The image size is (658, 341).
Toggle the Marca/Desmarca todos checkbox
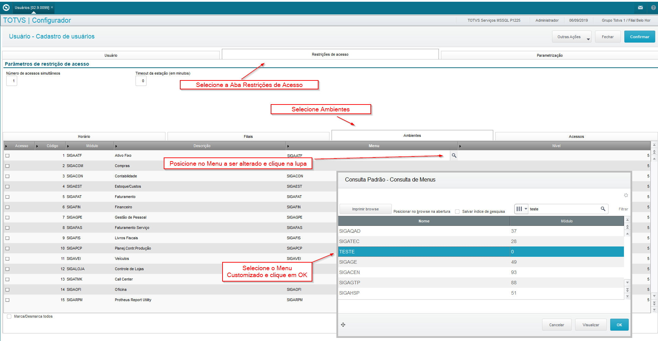point(9,317)
